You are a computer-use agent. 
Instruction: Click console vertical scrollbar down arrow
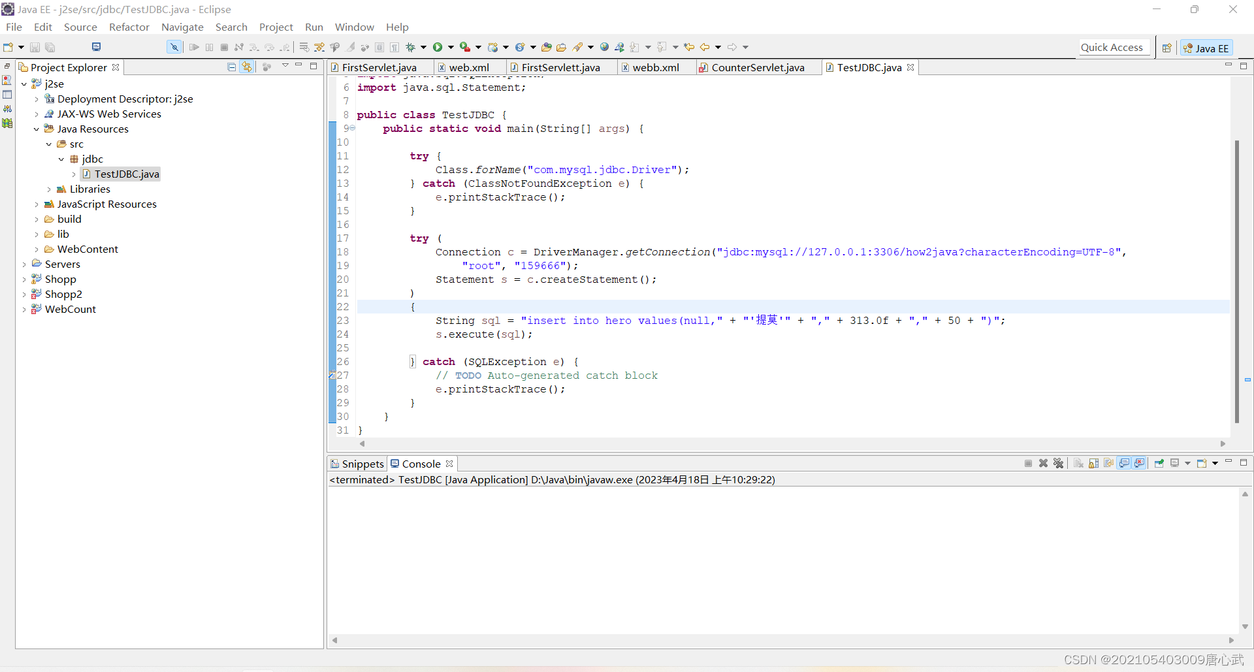click(1245, 626)
